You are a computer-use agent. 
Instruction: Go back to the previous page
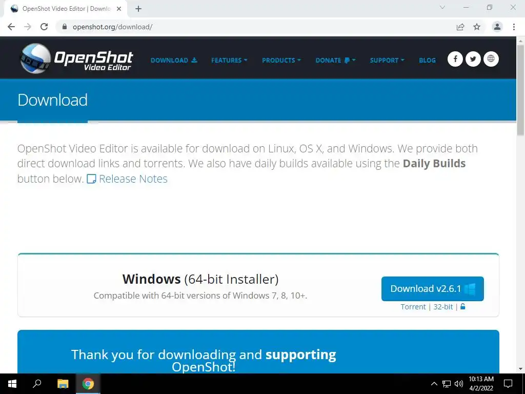click(11, 27)
